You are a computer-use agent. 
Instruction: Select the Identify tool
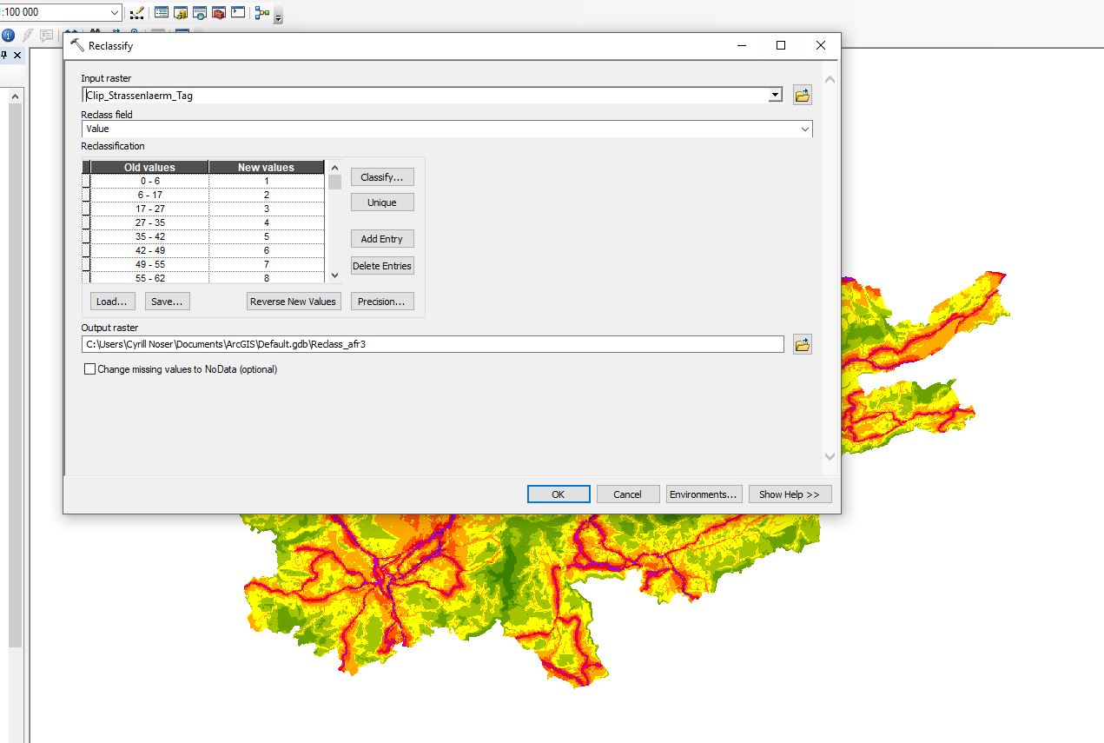click(x=8, y=36)
